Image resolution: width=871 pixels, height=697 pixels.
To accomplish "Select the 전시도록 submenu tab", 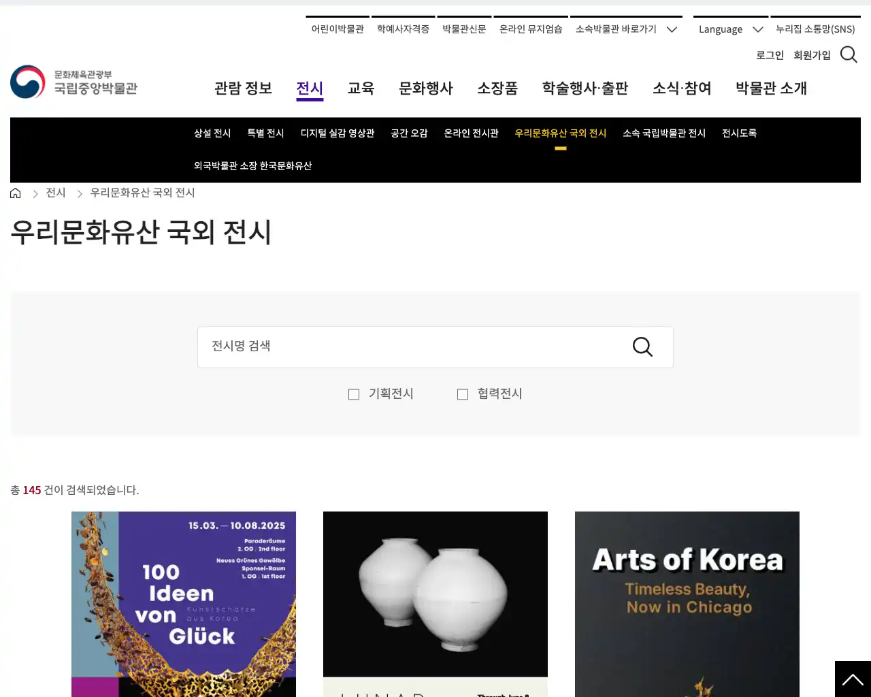I will point(739,133).
